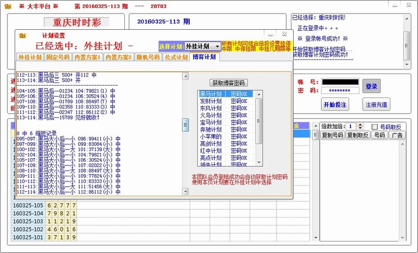This screenshot has height=253, width=418.
Task: Minimize the 计划设置 dialog
Action: pos(271,34)
